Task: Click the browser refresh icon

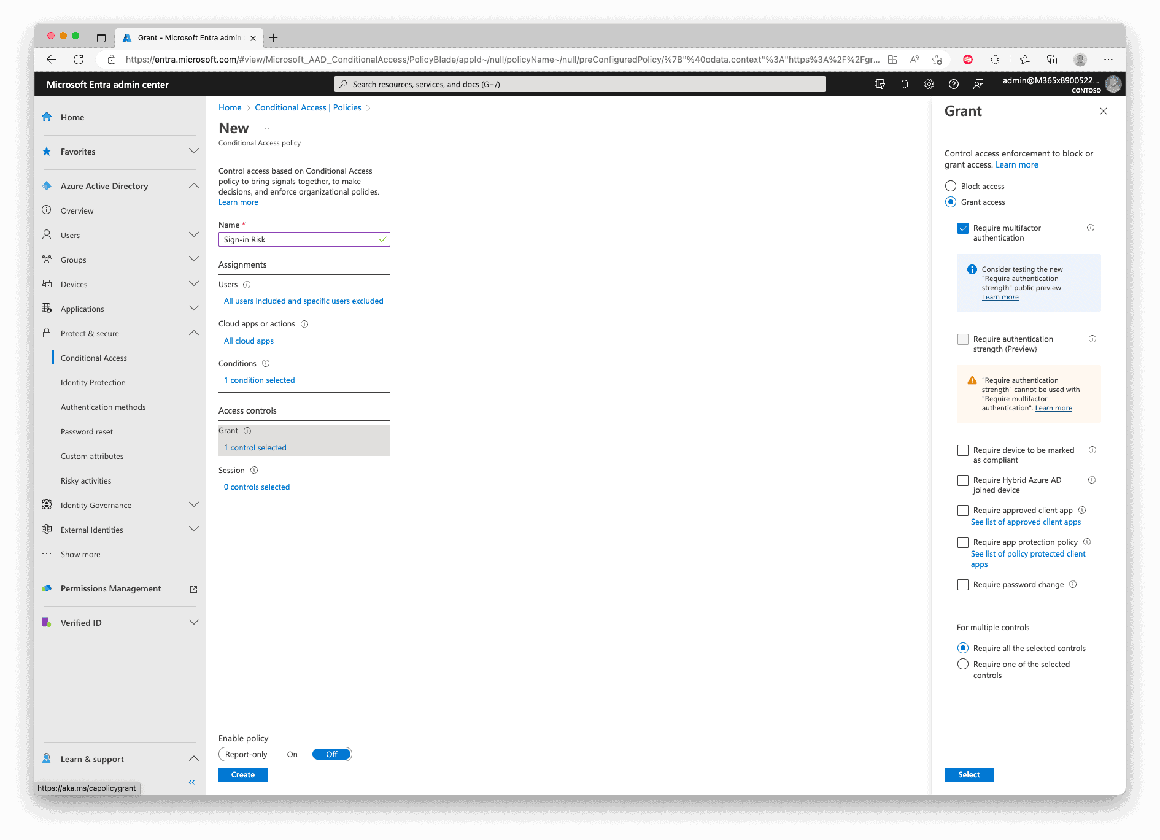Action: click(x=79, y=60)
